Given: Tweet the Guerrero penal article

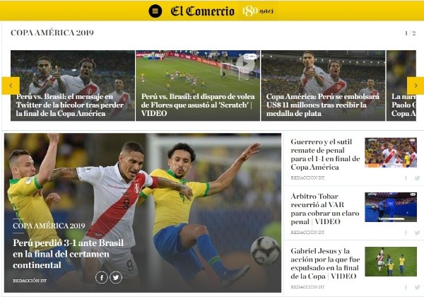Looking at the screenshot, I should (x=417, y=178).
